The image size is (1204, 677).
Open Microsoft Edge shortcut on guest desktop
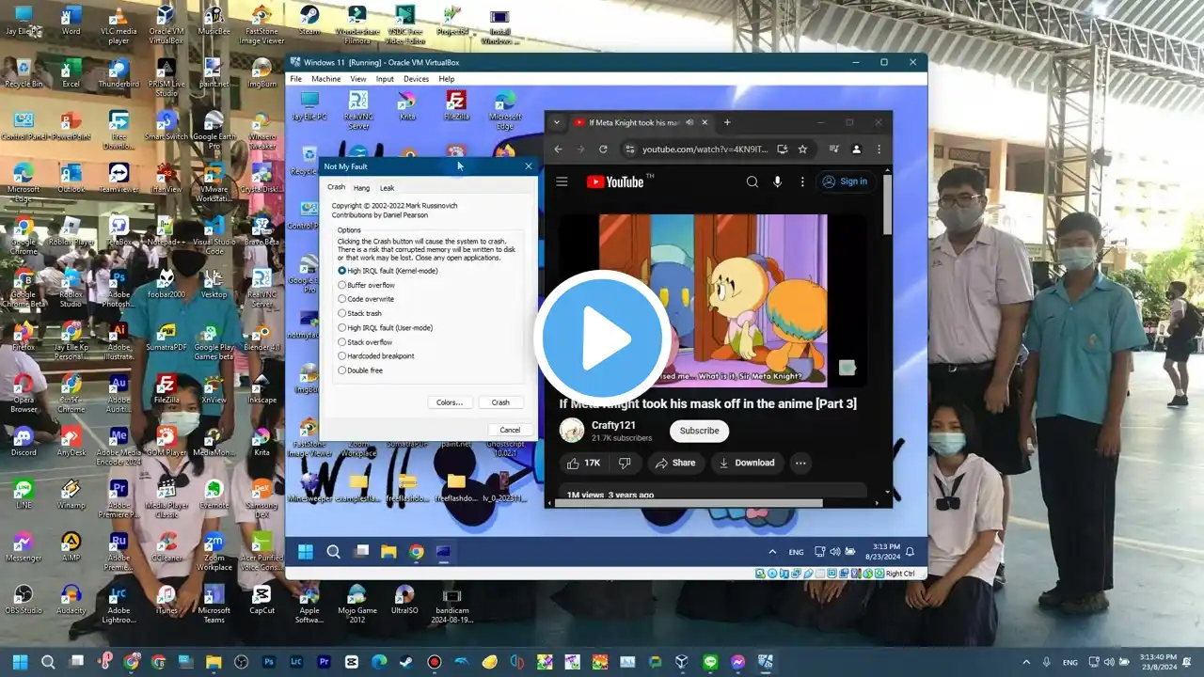(x=505, y=110)
